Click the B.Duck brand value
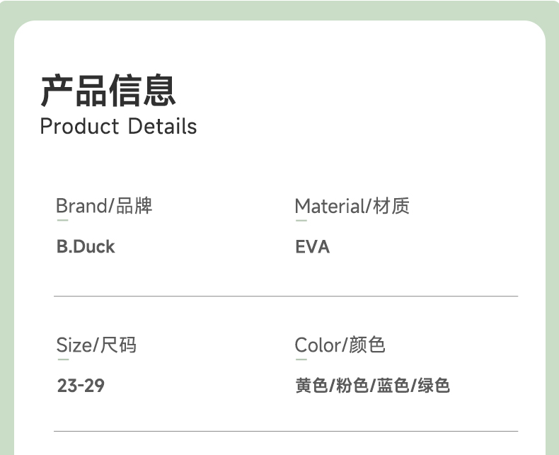This screenshot has height=455, width=559. (x=85, y=247)
